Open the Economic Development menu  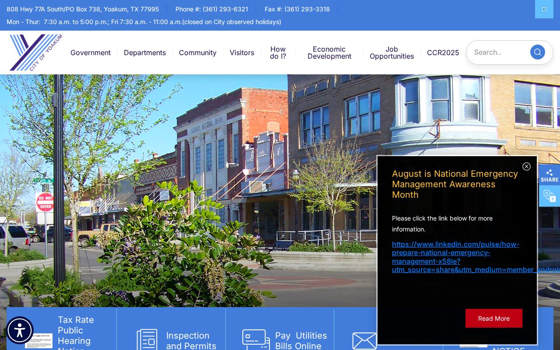tap(329, 52)
